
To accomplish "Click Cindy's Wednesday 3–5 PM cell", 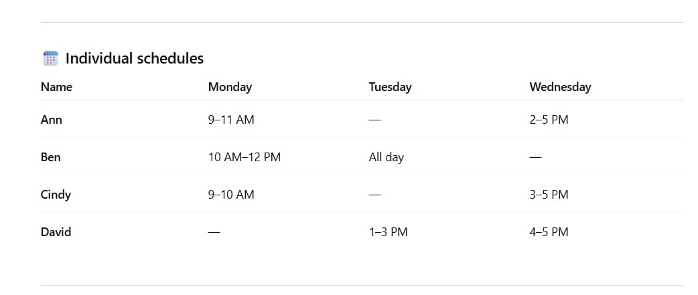I will [x=549, y=195].
